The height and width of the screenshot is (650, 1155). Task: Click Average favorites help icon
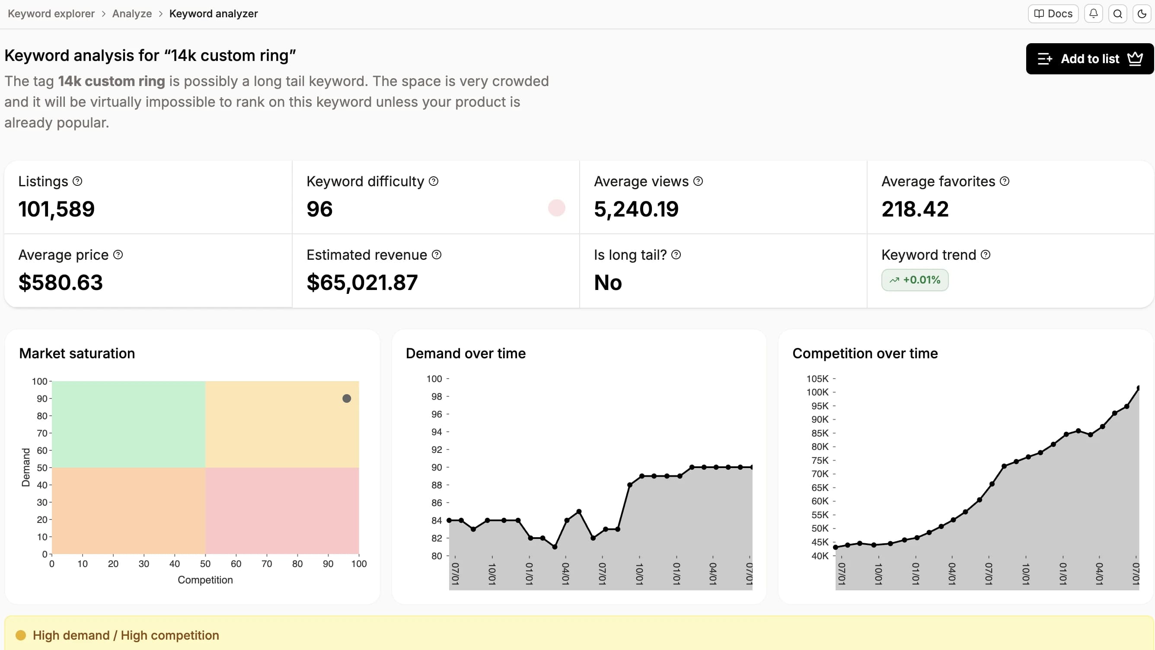pyautogui.click(x=1005, y=181)
